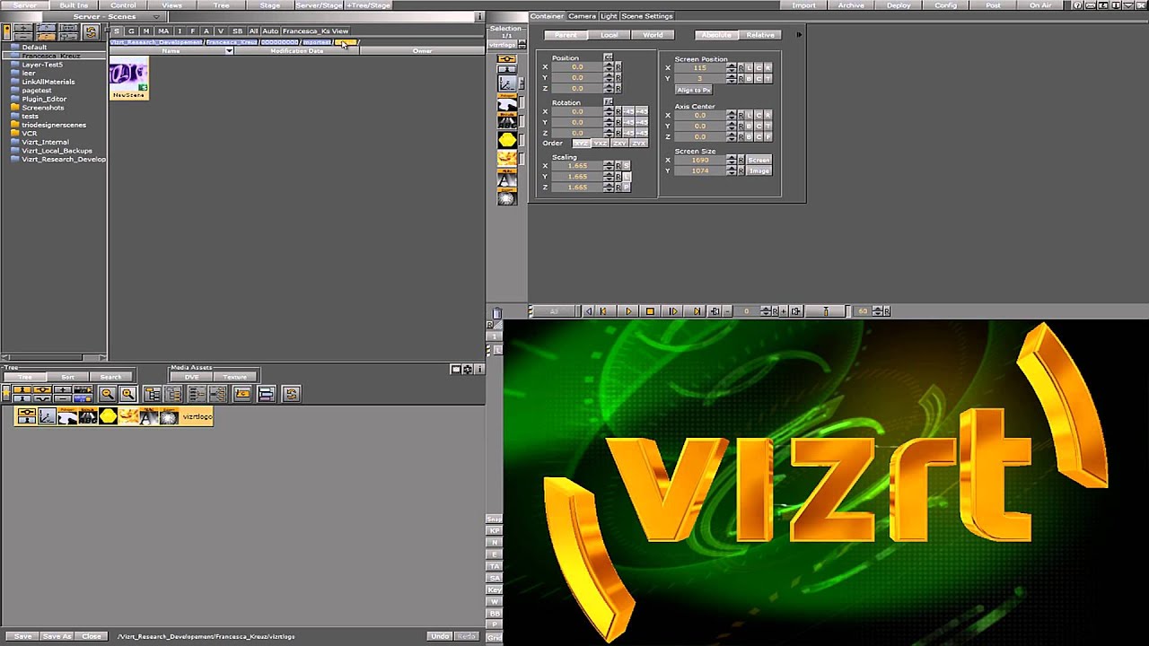Click the second magnifier icon in tree toolbar
The width and height of the screenshot is (1149, 646).
tap(127, 394)
